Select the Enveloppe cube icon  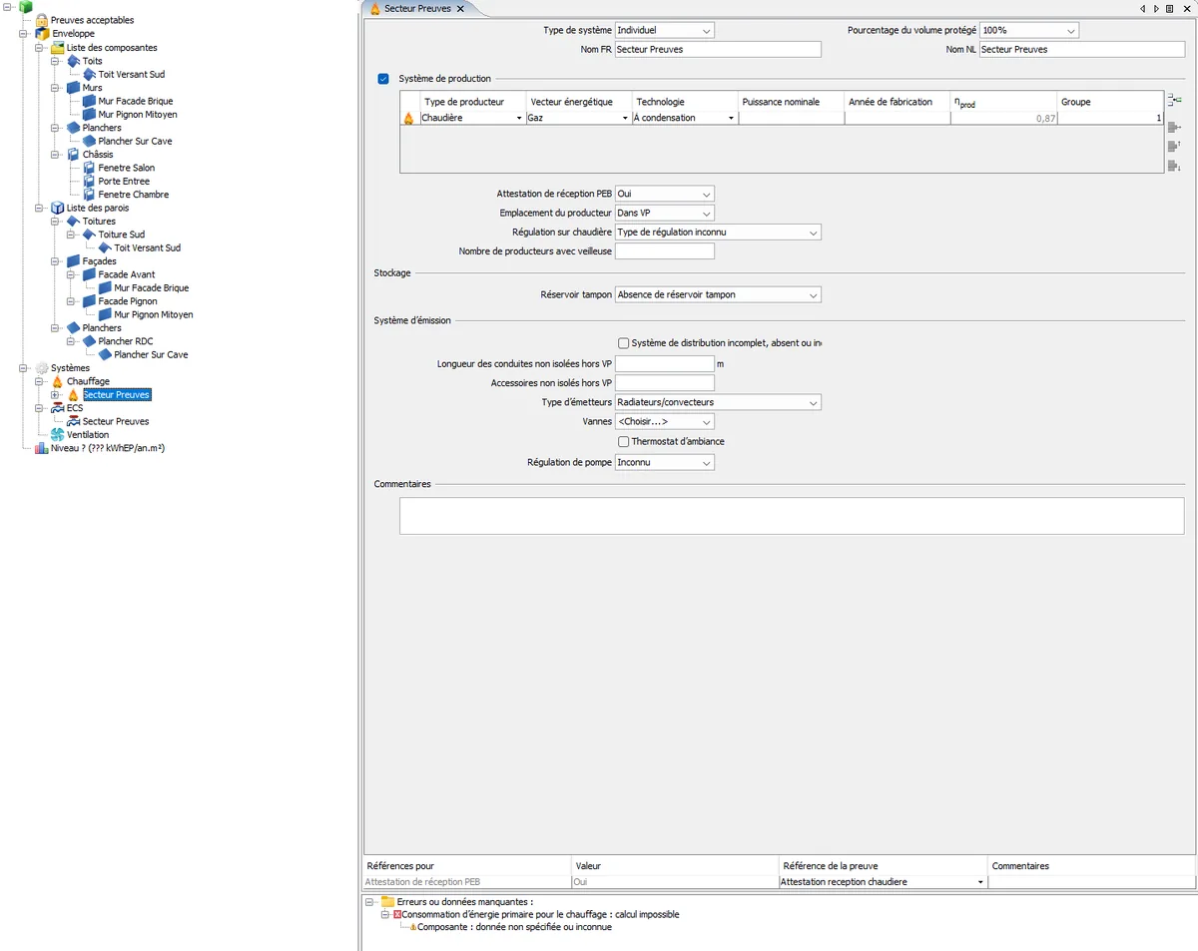(x=42, y=34)
